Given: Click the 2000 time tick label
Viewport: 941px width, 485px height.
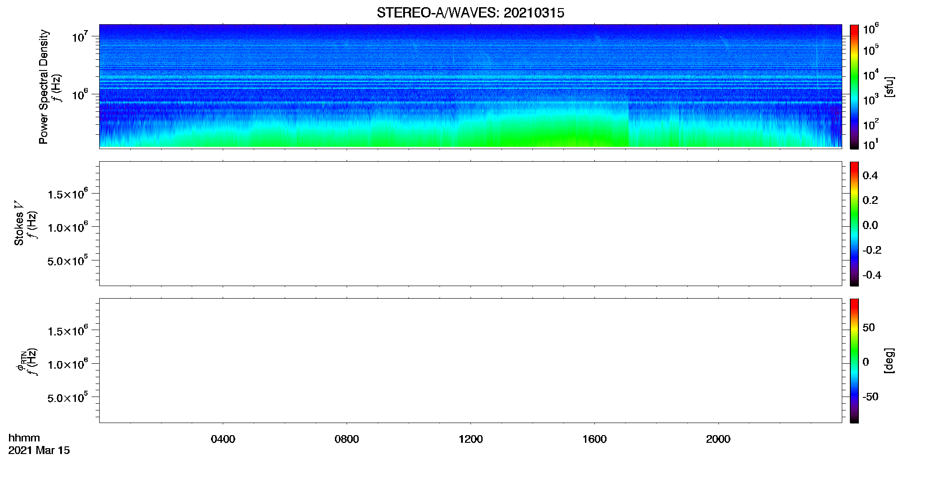Looking at the screenshot, I should [x=718, y=439].
